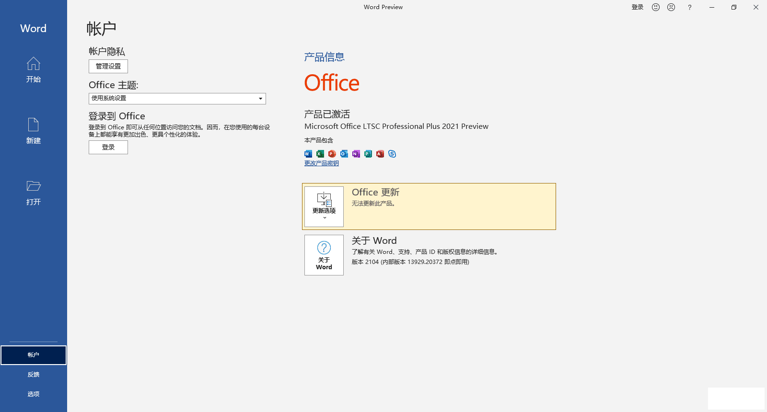Select the 帐户 sidebar item

point(34,355)
